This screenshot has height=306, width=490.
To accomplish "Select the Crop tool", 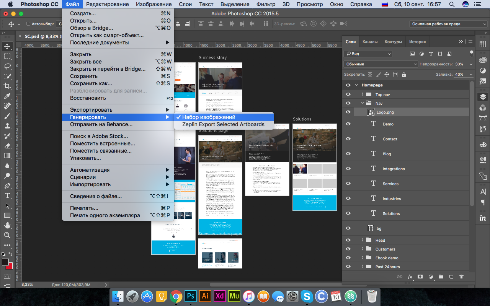I will (7, 86).
